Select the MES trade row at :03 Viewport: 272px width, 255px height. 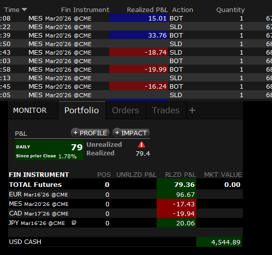[x=136, y=61]
